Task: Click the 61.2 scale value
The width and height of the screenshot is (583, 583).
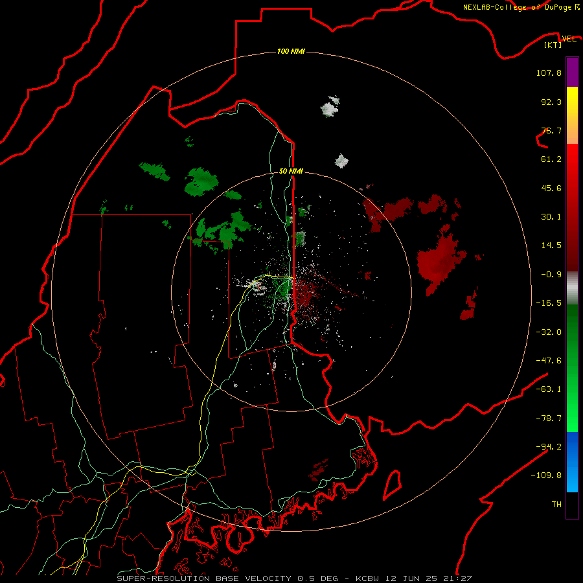Action: [551, 159]
